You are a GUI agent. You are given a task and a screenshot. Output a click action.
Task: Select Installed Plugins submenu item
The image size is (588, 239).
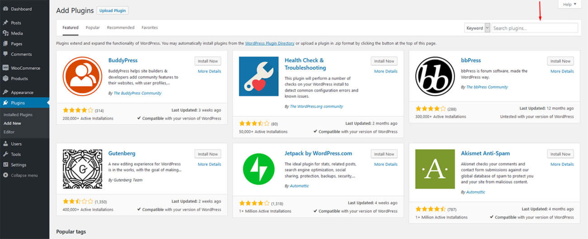[18, 115]
